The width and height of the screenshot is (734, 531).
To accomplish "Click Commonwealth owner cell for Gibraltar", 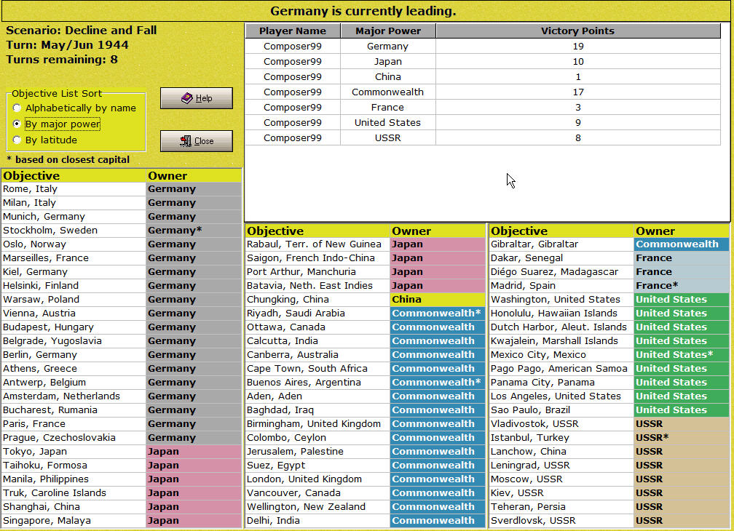I will point(682,244).
